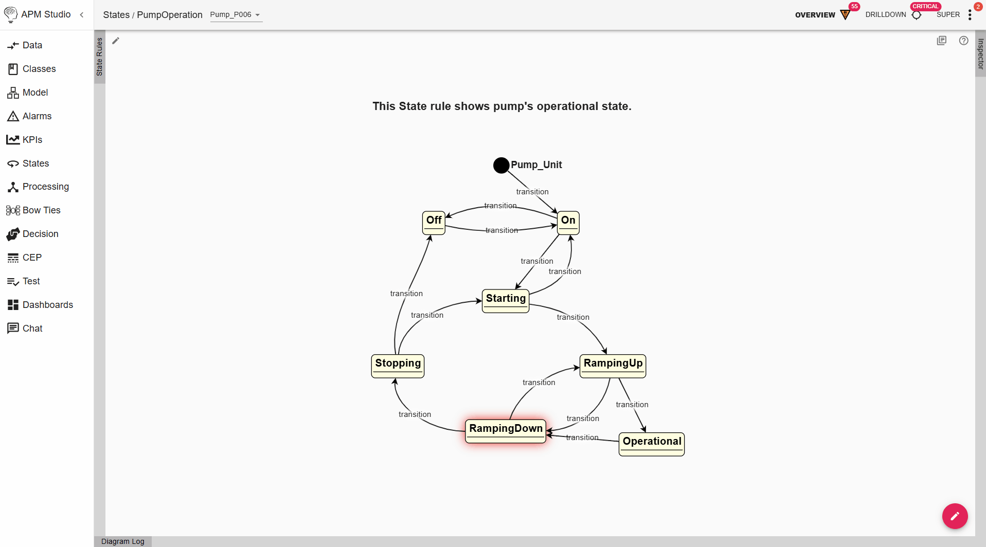Open the Model hierarchy icon
Screen dimensions: 986x547
tap(13, 93)
